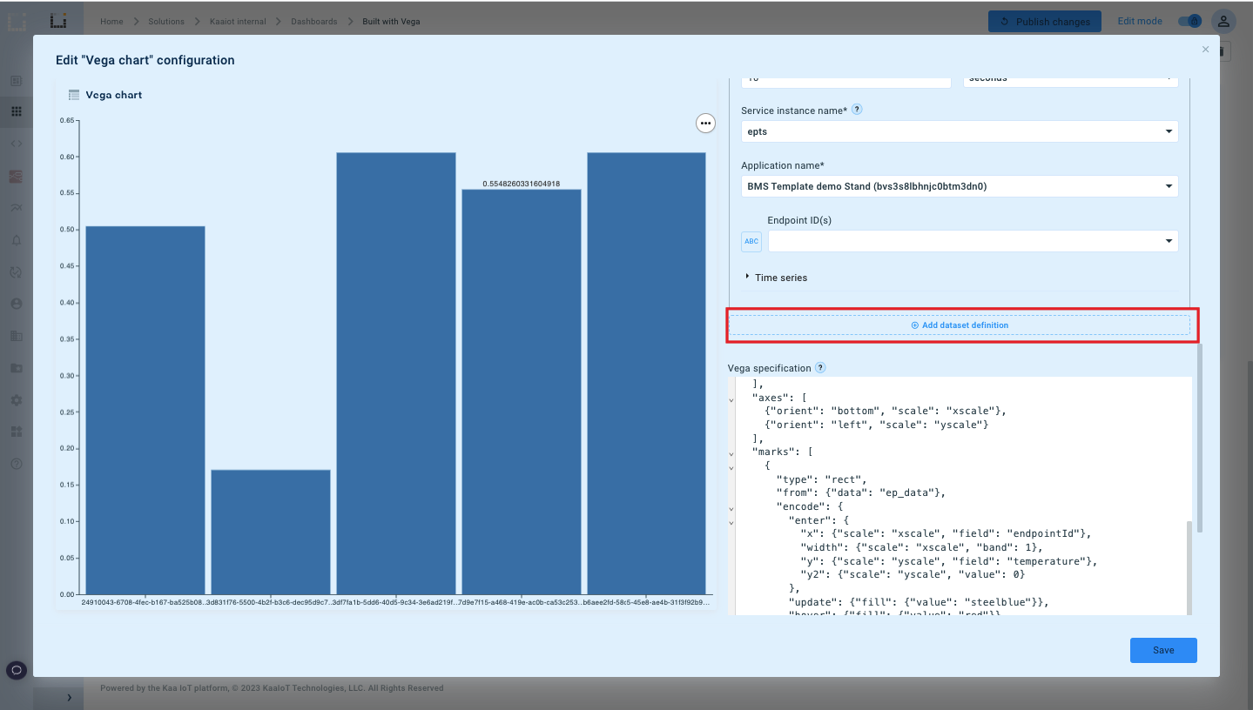
Task: Click the table icon beside Vega chart title
Action: click(74, 95)
